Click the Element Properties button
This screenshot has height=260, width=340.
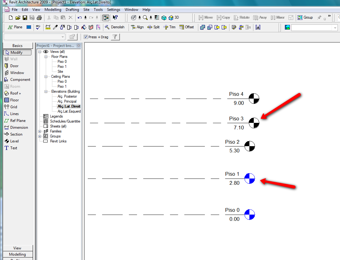click(72, 37)
